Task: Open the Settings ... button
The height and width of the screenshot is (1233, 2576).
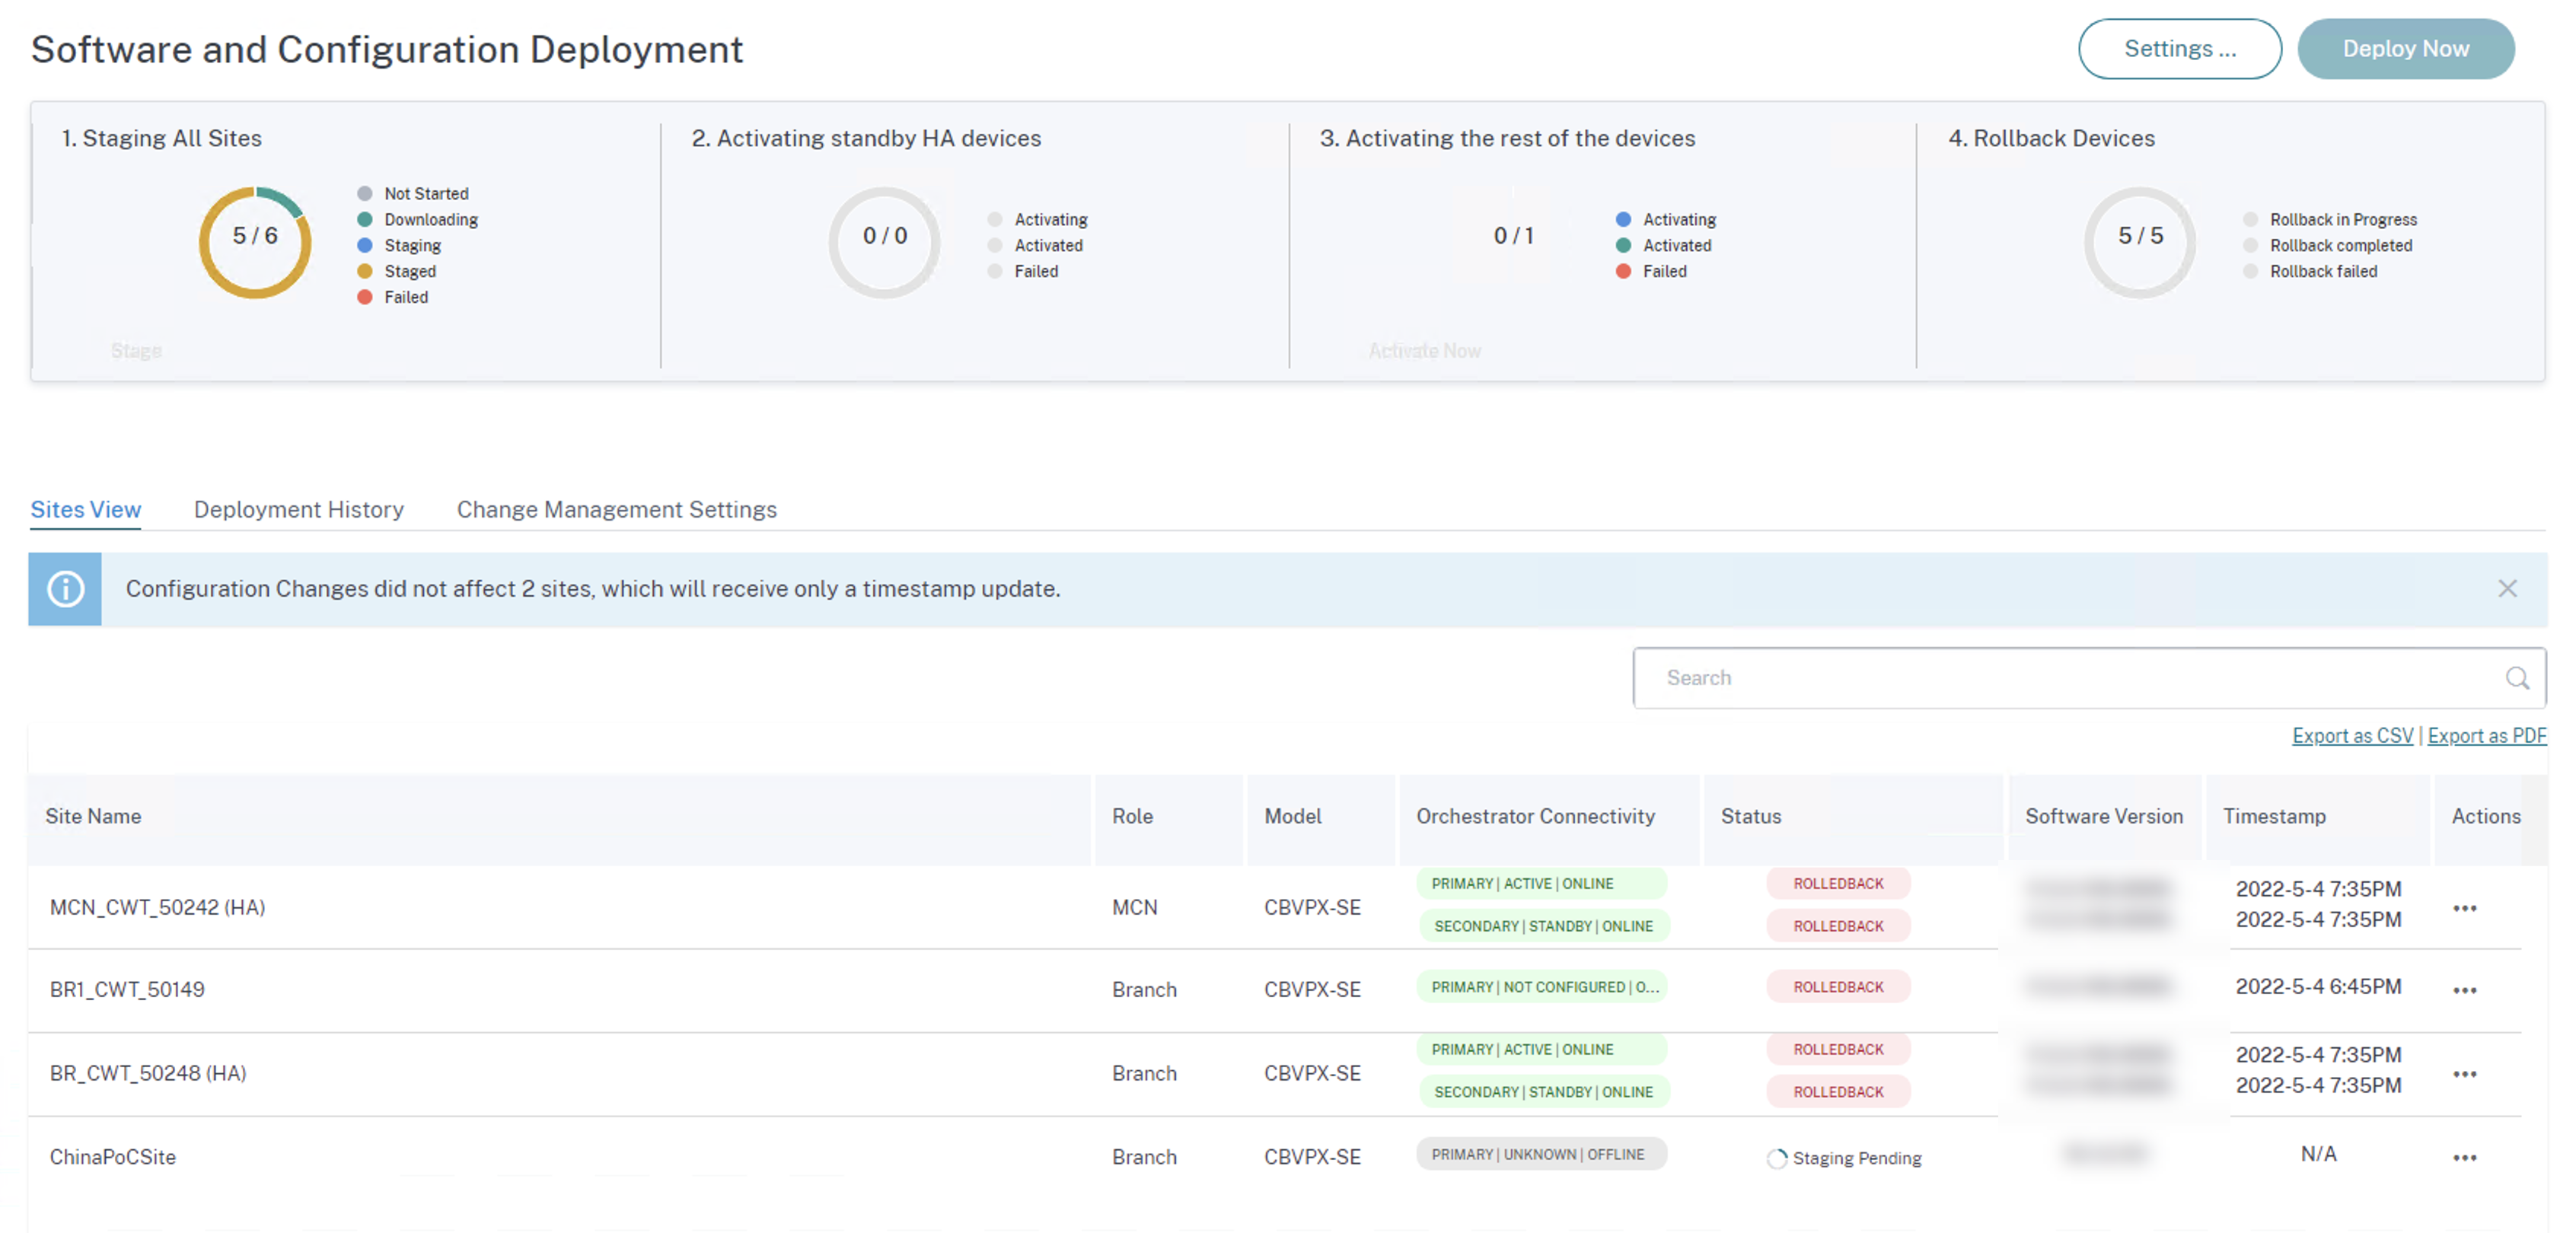Action: [2180, 48]
